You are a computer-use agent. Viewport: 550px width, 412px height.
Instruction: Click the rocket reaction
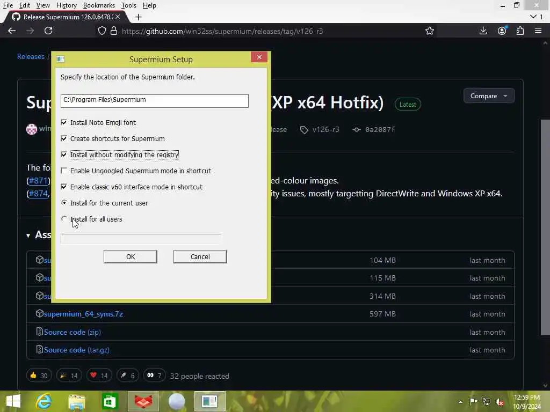[128, 376]
